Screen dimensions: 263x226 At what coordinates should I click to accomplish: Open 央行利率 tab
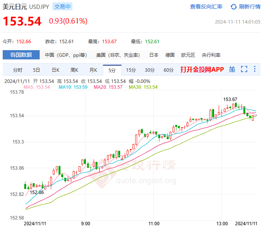pyautogui.click(x=211, y=55)
